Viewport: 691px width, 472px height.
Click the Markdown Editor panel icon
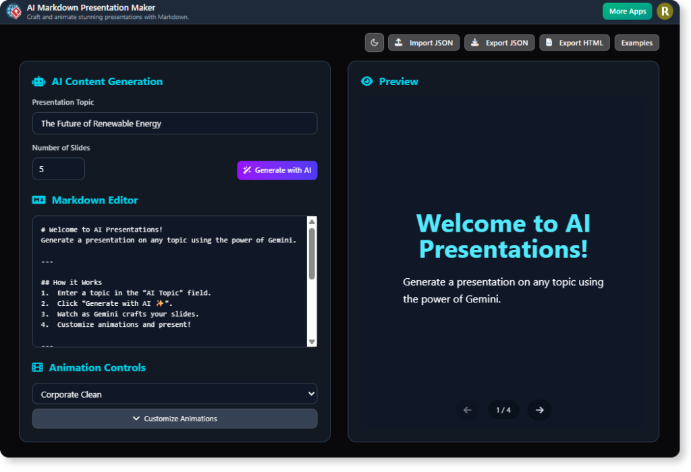(x=38, y=200)
